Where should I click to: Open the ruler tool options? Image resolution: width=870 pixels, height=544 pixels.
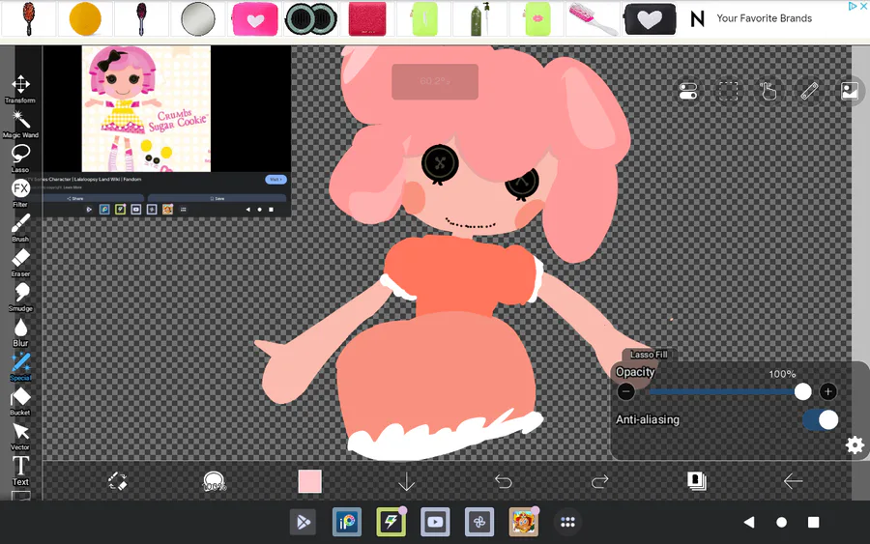click(x=809, y=91)
